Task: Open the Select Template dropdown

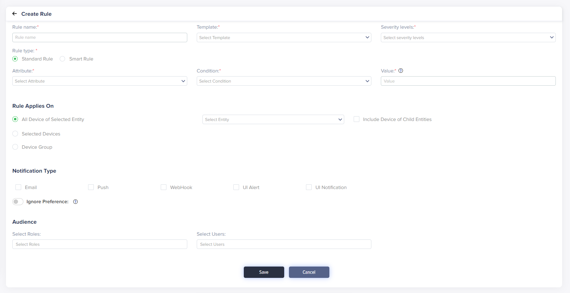Action: pyautogui.click(x=284, y=37)
